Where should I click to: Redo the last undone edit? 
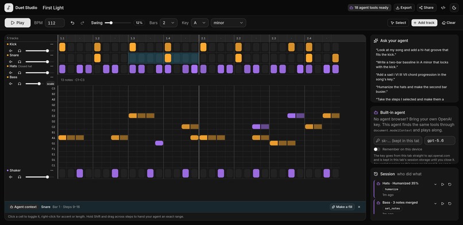click(82, 23)
